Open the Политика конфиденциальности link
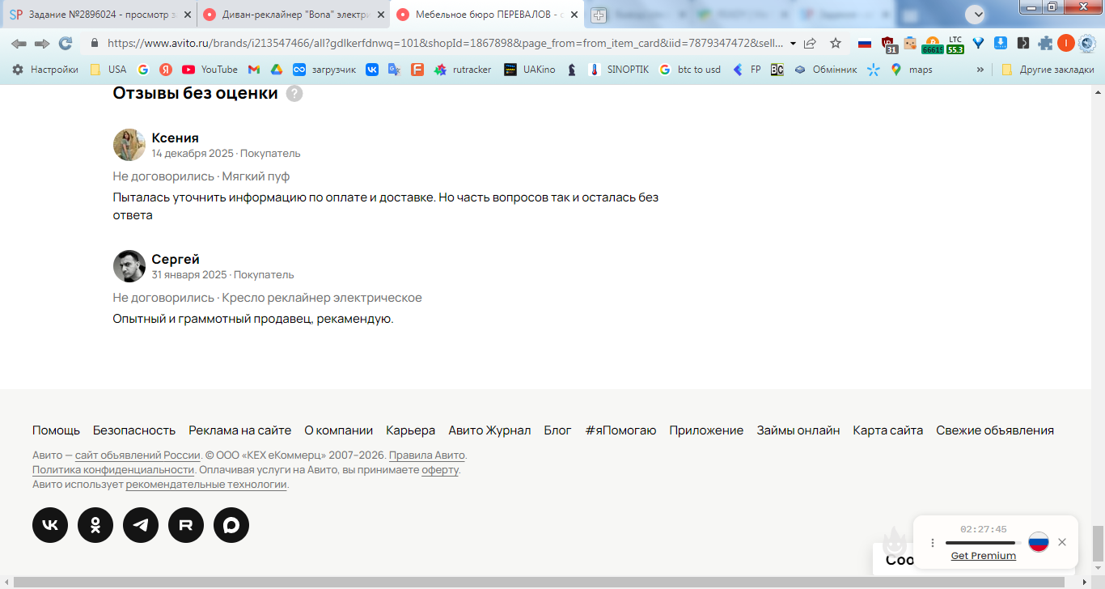This screenshot has width=1105, height=589. coord(113,470)
